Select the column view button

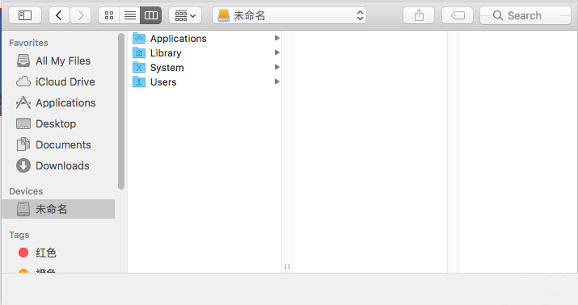coord(151,15)
